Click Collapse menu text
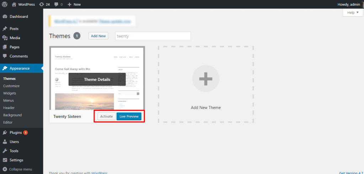 tap(20, 169)
